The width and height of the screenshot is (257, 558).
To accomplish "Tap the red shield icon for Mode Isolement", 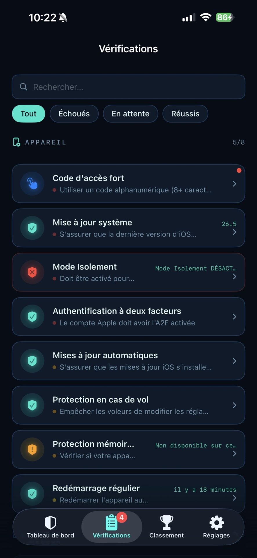I will [32, 272].
